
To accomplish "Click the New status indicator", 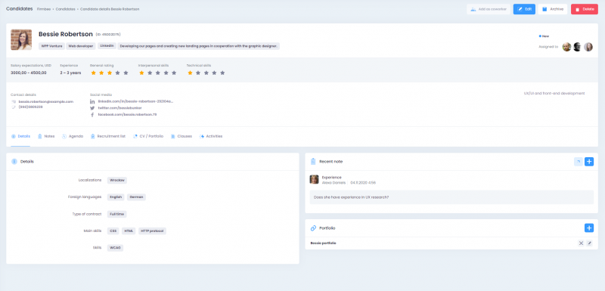I will click(x=544, y=36).
